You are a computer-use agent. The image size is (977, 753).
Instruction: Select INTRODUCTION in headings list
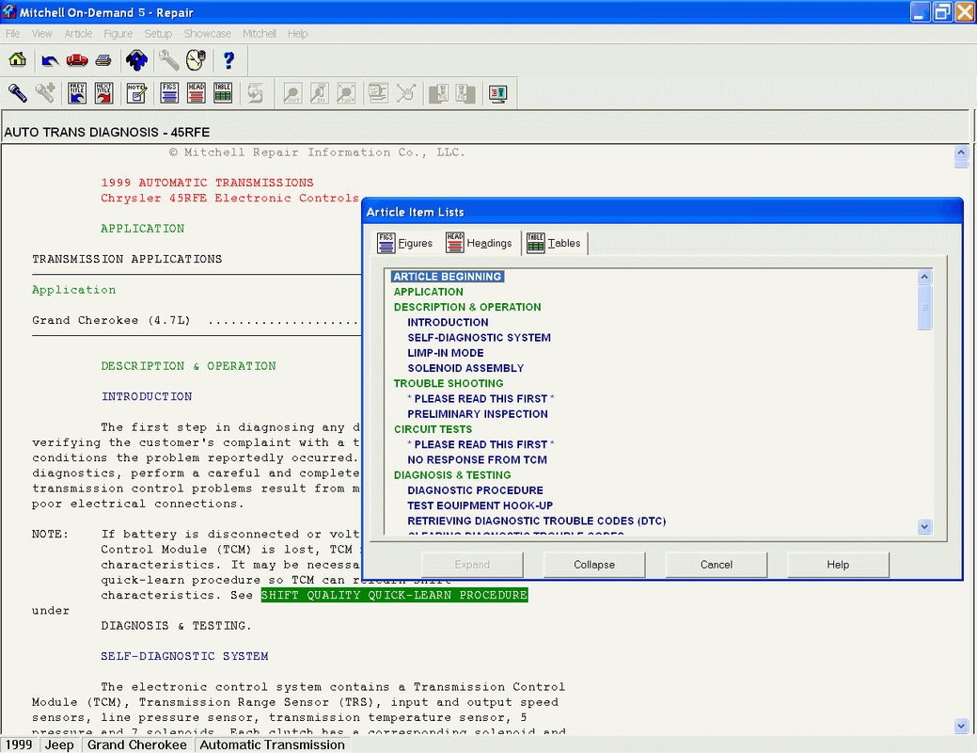click(x=448, y=323)
